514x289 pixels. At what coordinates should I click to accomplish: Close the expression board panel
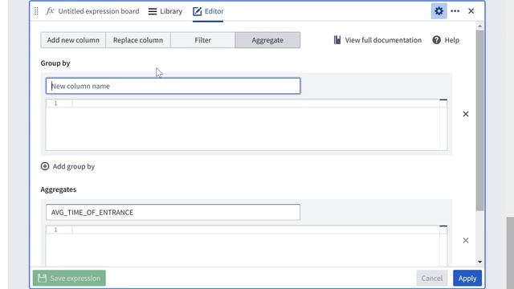point(471,11)
